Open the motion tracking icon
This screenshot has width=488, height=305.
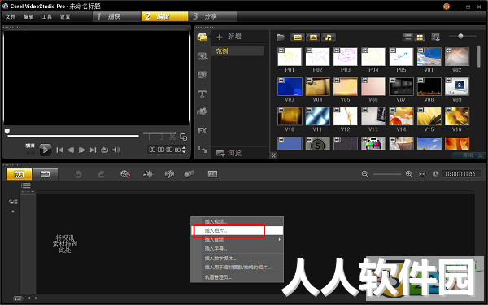(x=190, y=174)
